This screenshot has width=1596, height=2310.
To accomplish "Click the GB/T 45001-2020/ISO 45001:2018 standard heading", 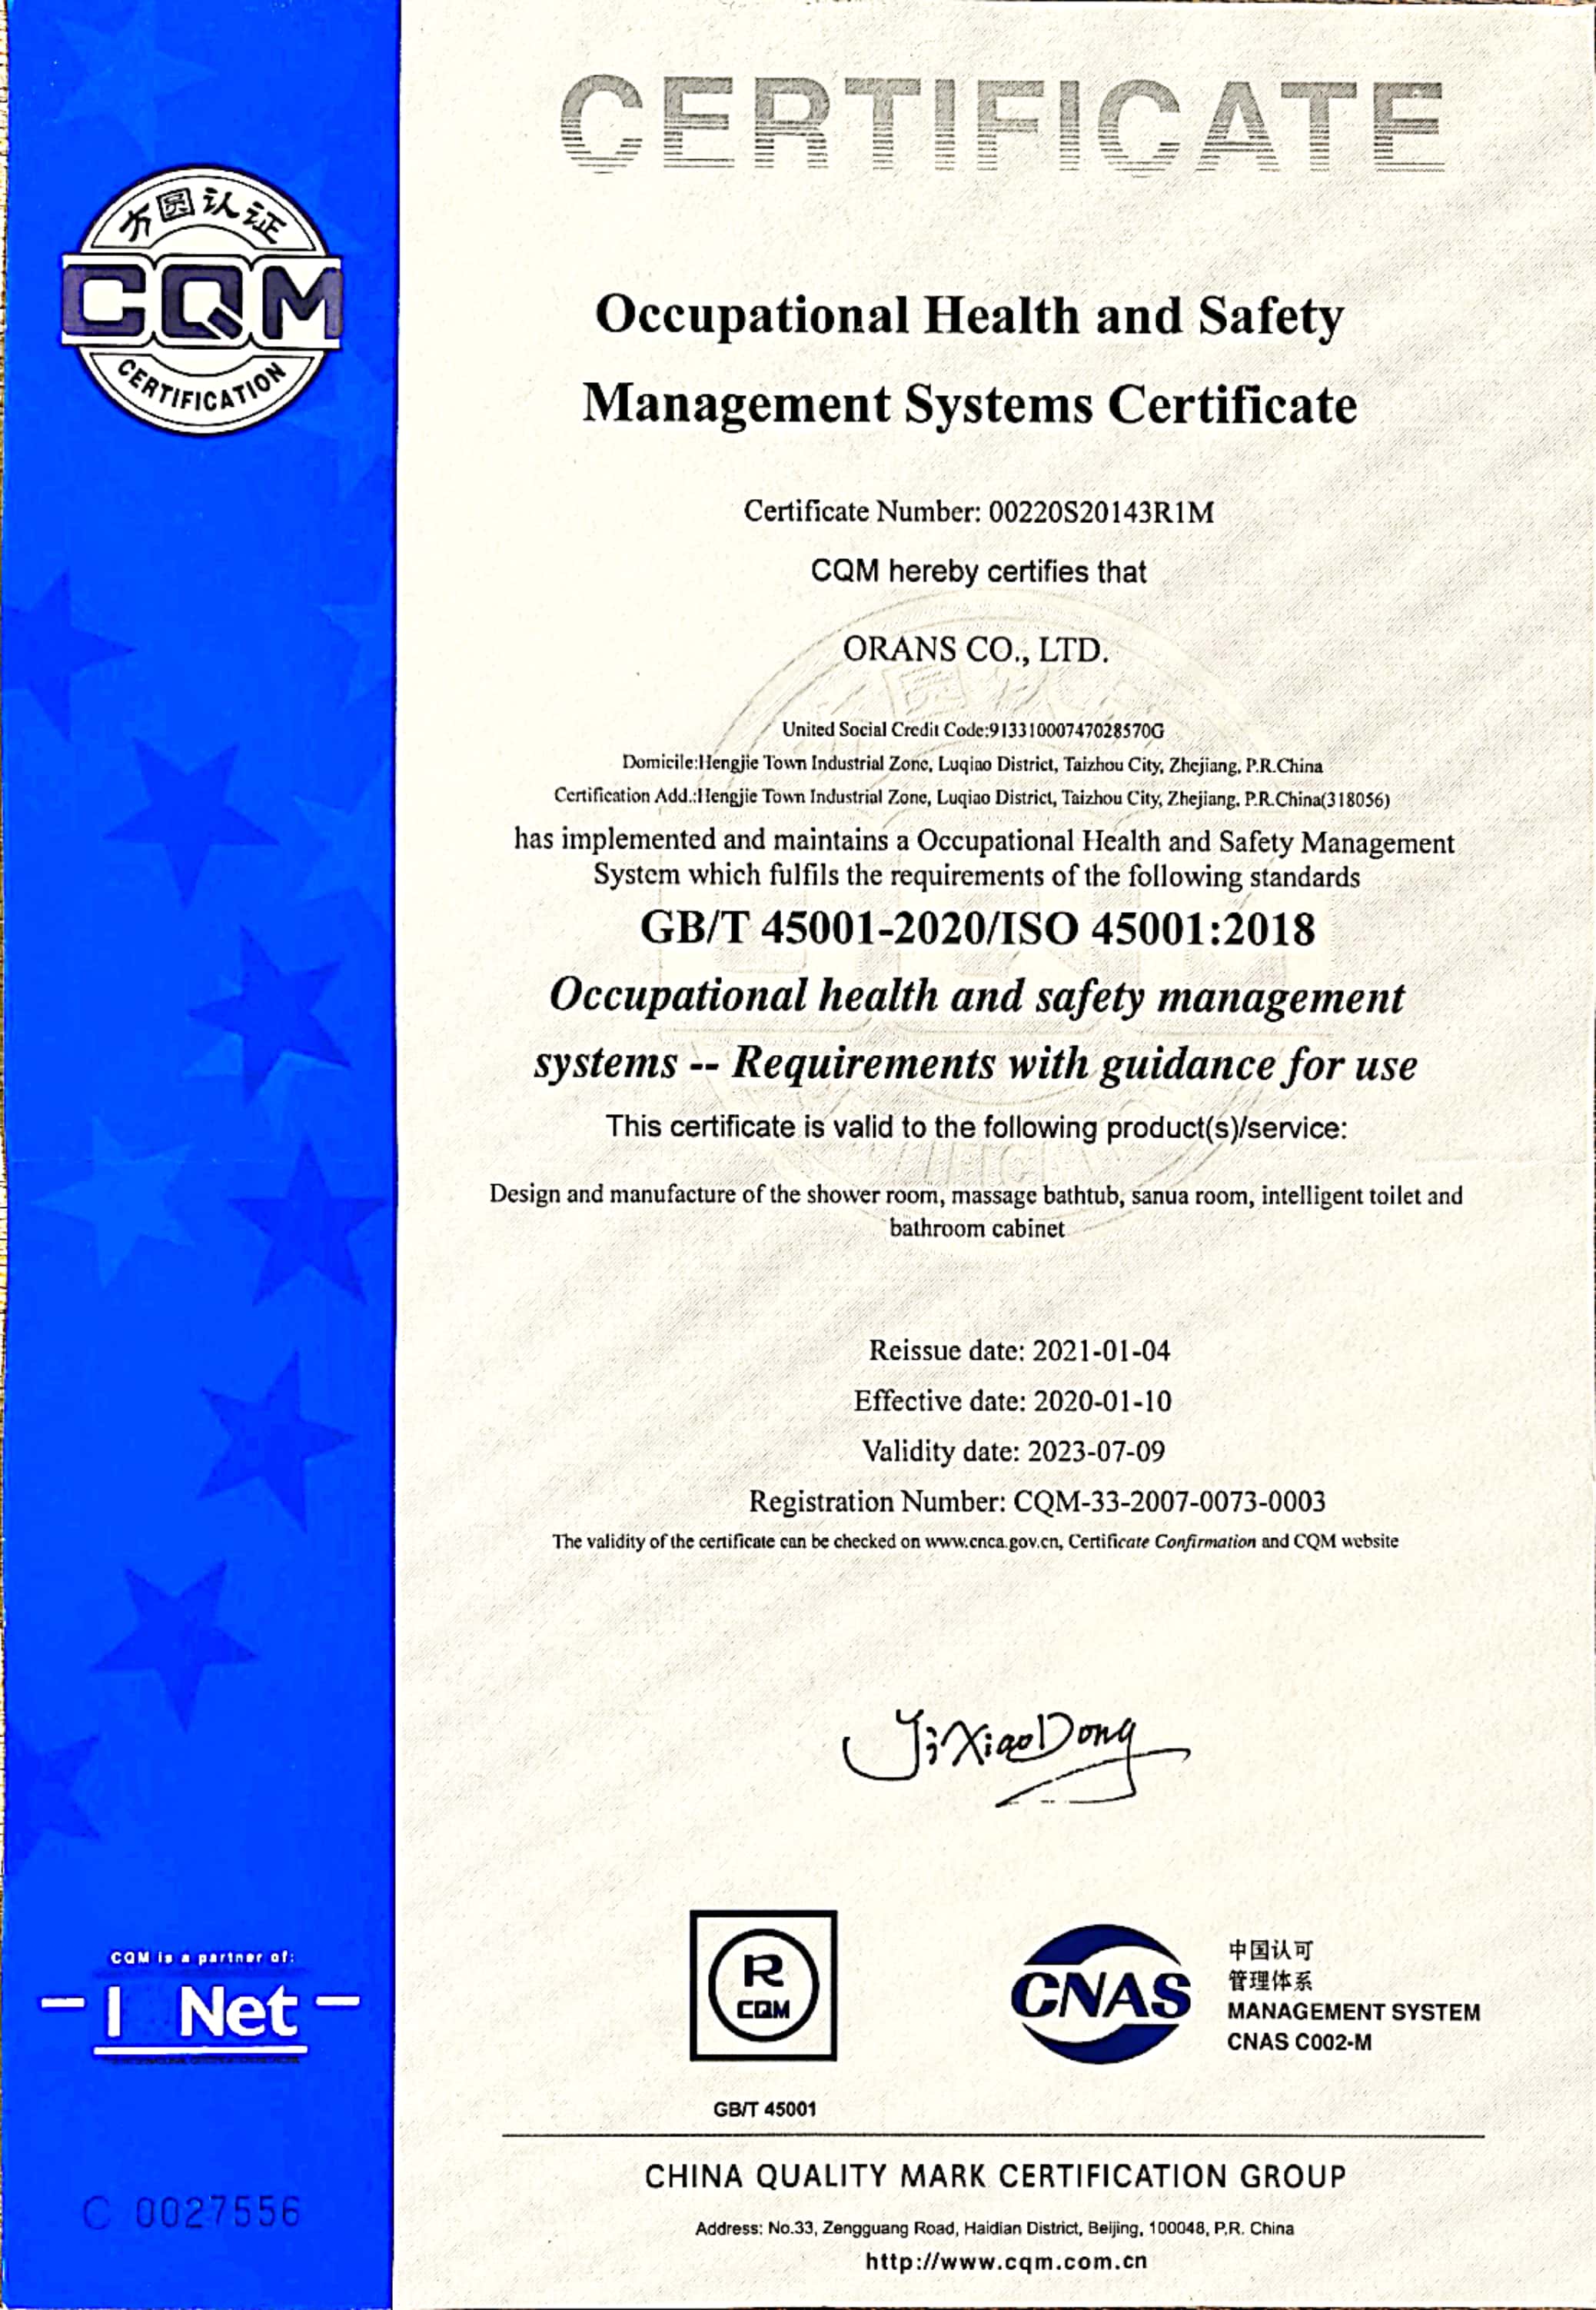I will [x=977, y=929].
